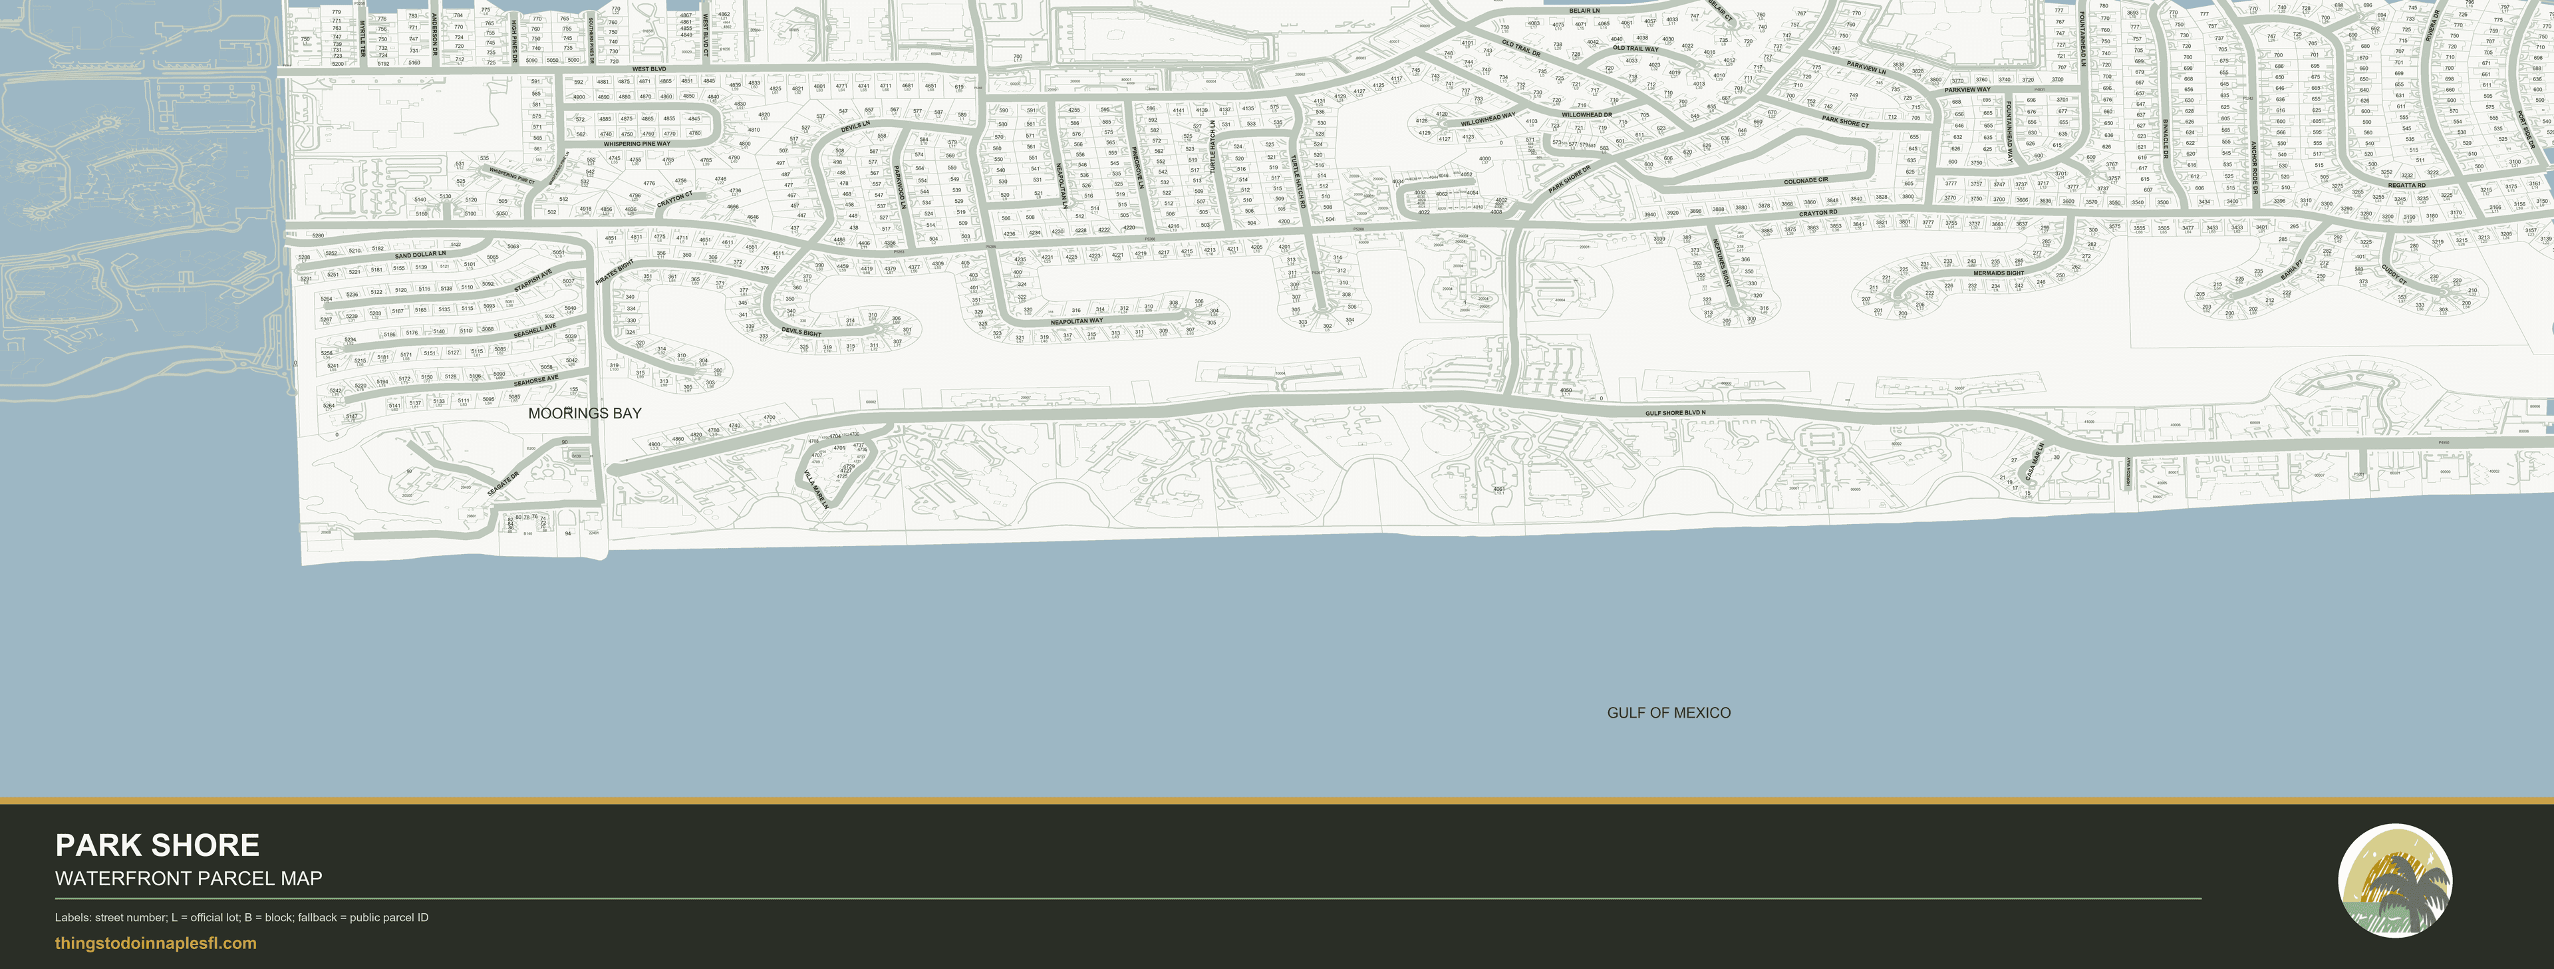The image size is (2554, 969).
Task: Click the TURTLE HATCH RD street label
Action: (1297, 182)
